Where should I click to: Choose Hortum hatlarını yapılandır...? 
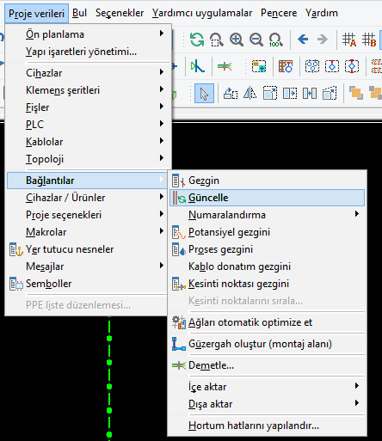[267, 426]
